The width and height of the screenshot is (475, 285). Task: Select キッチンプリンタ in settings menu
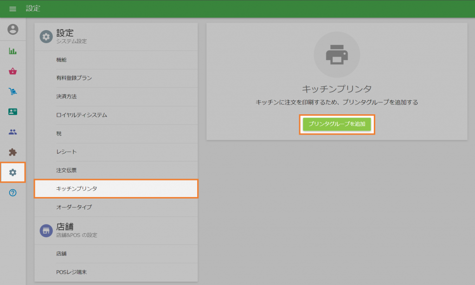tap(116, 189)
